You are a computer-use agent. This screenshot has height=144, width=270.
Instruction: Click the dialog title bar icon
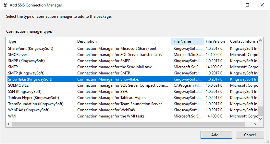pos(6,5)
